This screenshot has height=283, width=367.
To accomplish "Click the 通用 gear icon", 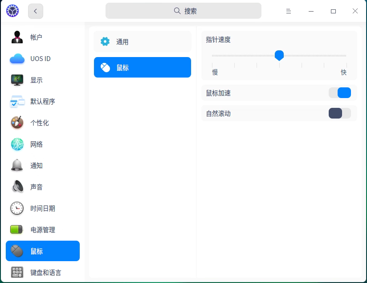I will [105, 41].
